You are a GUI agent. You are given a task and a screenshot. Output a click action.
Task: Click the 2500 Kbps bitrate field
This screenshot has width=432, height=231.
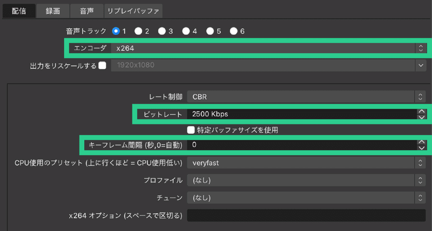point(302,114)
